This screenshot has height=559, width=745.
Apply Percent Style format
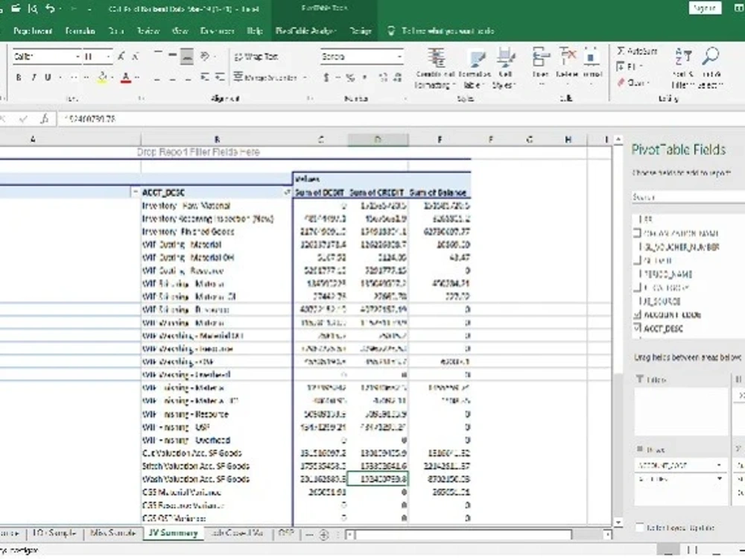(350, 78)
